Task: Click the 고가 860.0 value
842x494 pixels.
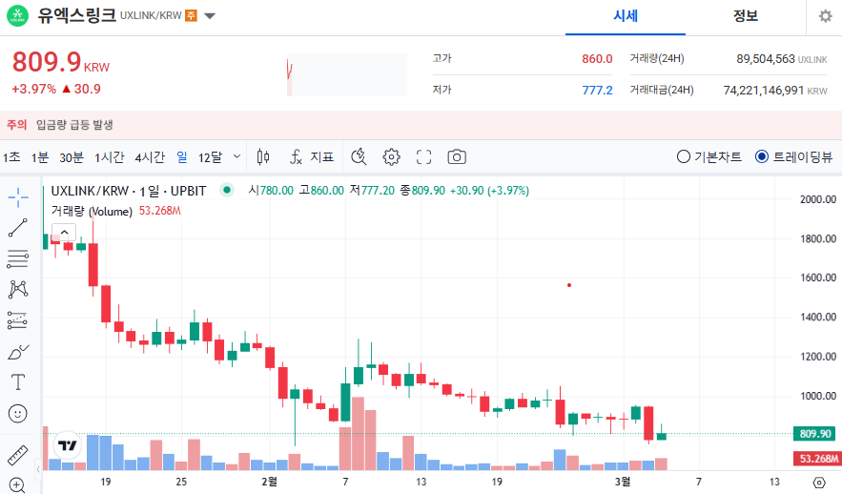Action: [597, 58]
